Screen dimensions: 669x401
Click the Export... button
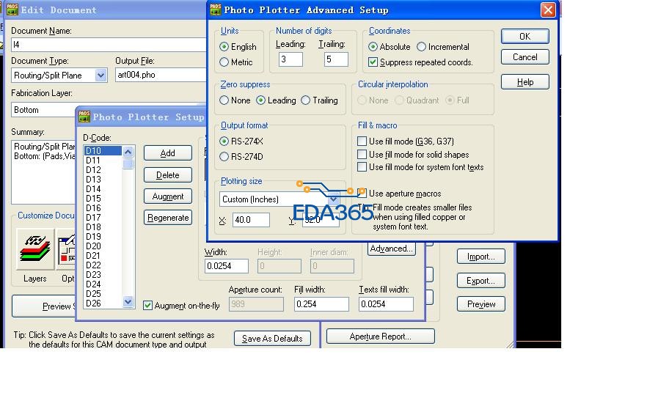click(481, 281)
